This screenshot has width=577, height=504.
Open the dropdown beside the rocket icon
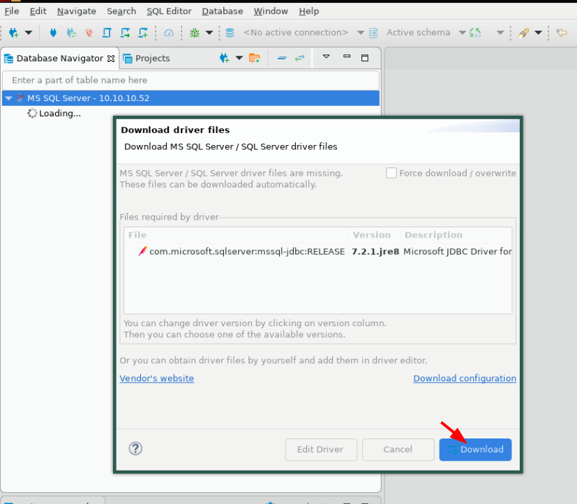pos(538,33)
